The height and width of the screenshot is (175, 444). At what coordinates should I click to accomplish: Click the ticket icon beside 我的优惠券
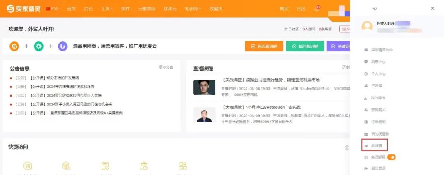click(x=366, y=134)
